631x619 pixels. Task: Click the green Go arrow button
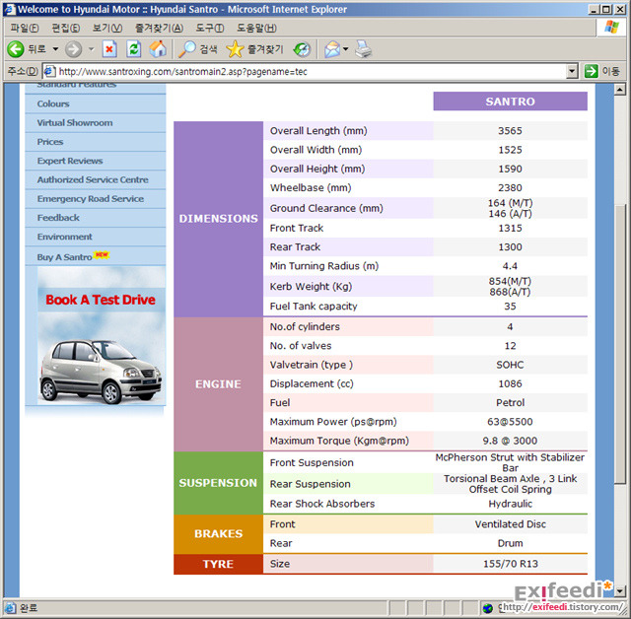pos(592,72)
